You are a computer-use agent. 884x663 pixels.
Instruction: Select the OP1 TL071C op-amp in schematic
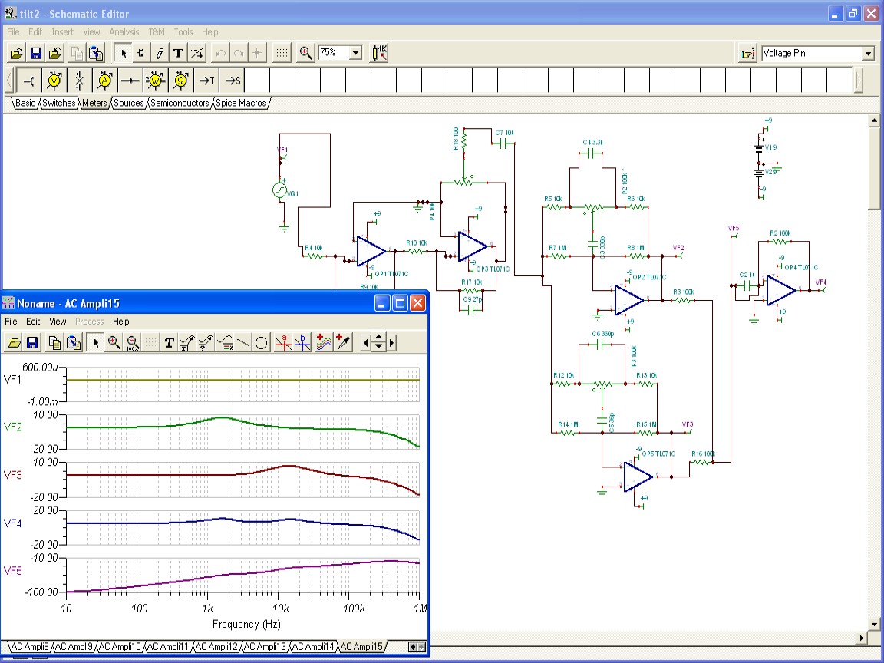tap(371, 252)
